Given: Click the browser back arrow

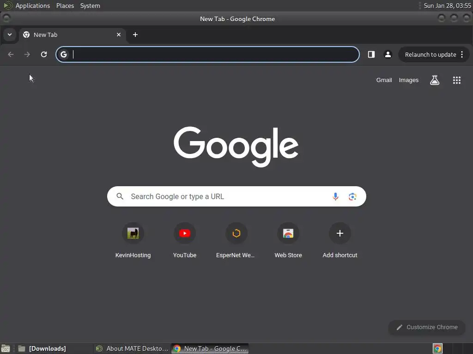Looking at the screenshot, I should (x=11, y=54).
